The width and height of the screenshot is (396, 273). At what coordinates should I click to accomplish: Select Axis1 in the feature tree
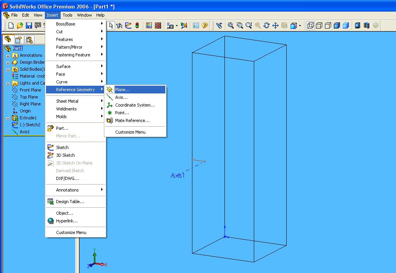coord(24,132)
